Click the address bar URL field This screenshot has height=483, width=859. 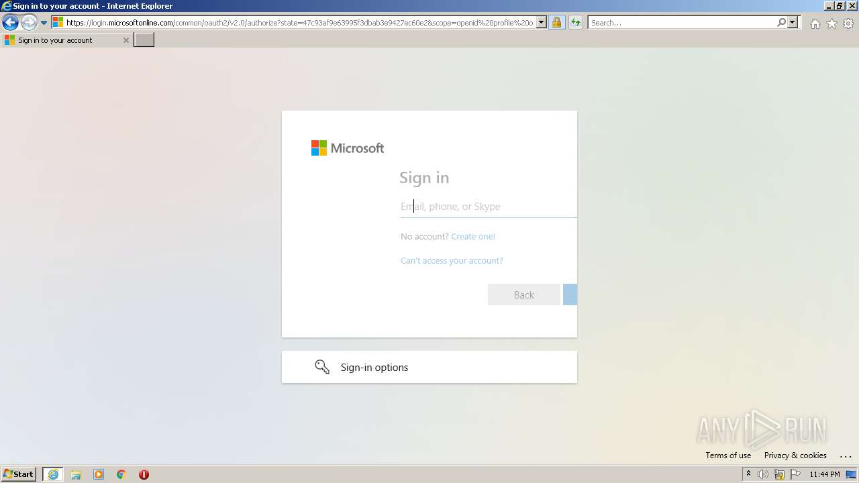299,23
